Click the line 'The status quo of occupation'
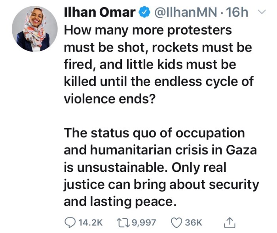Viewport: 277px width, 233px height. (154, 132)
